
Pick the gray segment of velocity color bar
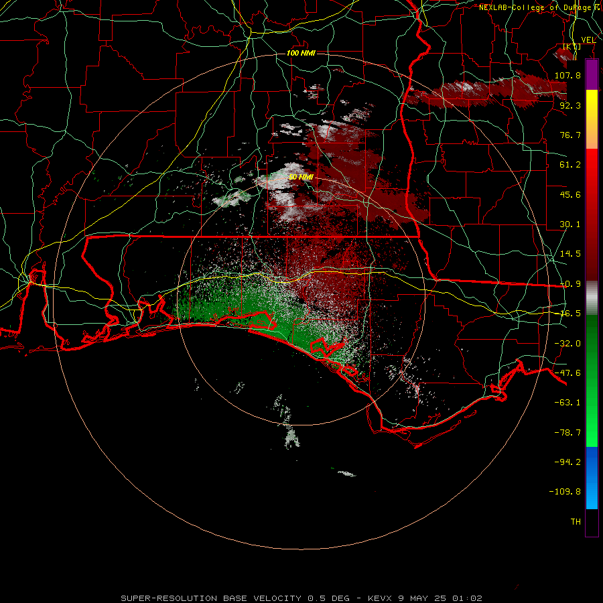coord(592,298)
